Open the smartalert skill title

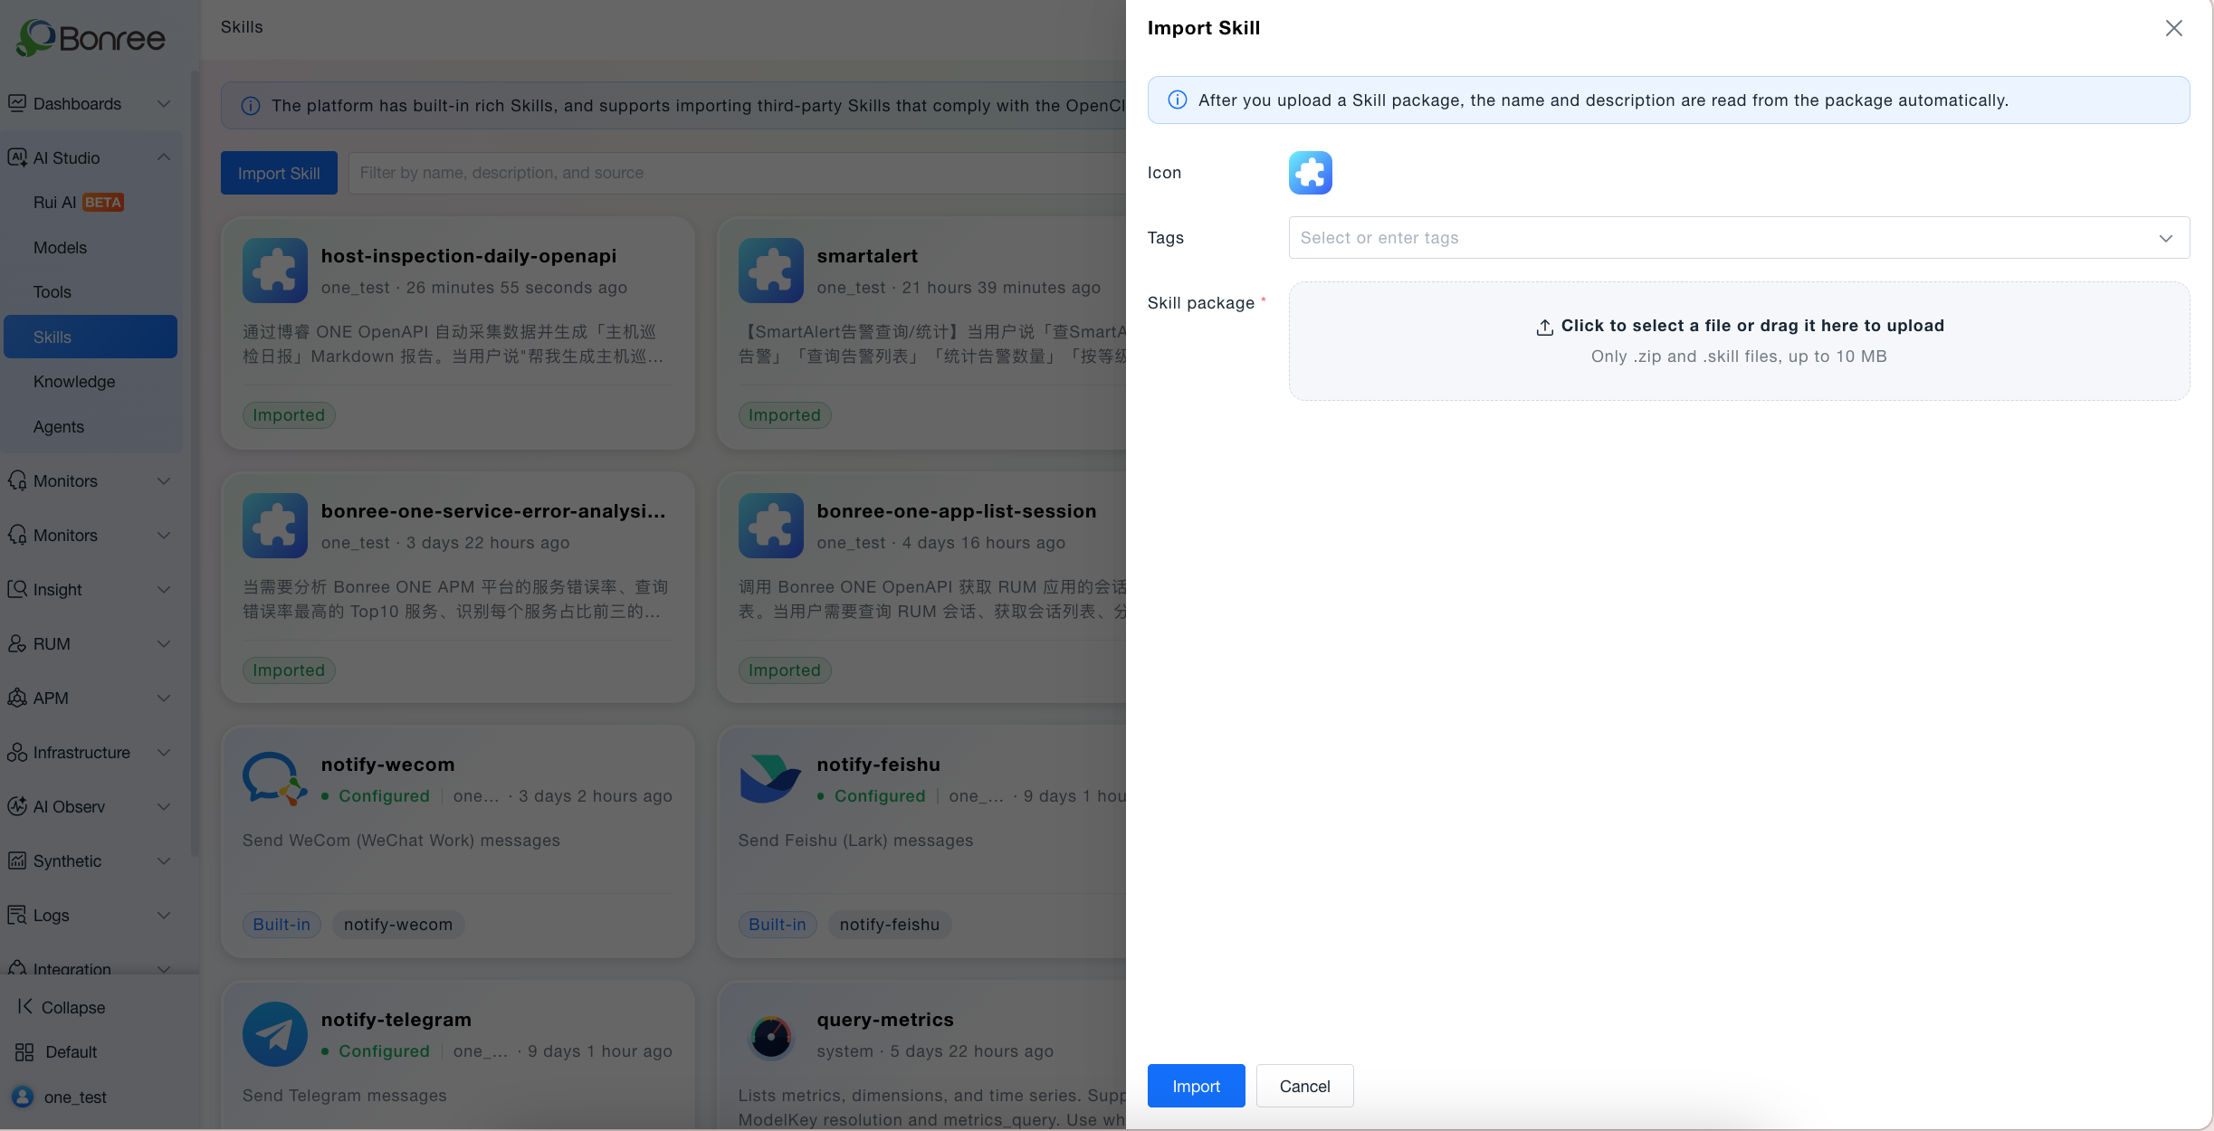coord(867,256)
